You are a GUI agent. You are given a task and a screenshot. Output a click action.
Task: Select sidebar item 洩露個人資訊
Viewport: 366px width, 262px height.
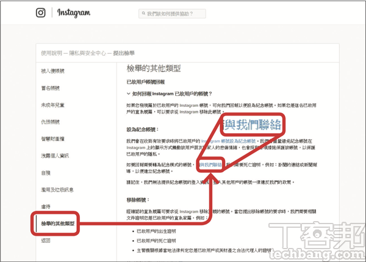(x=55, y=156)
